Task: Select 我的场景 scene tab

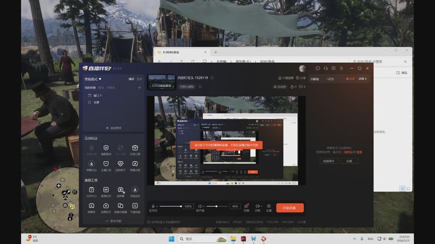Action: tap(90, 88)
